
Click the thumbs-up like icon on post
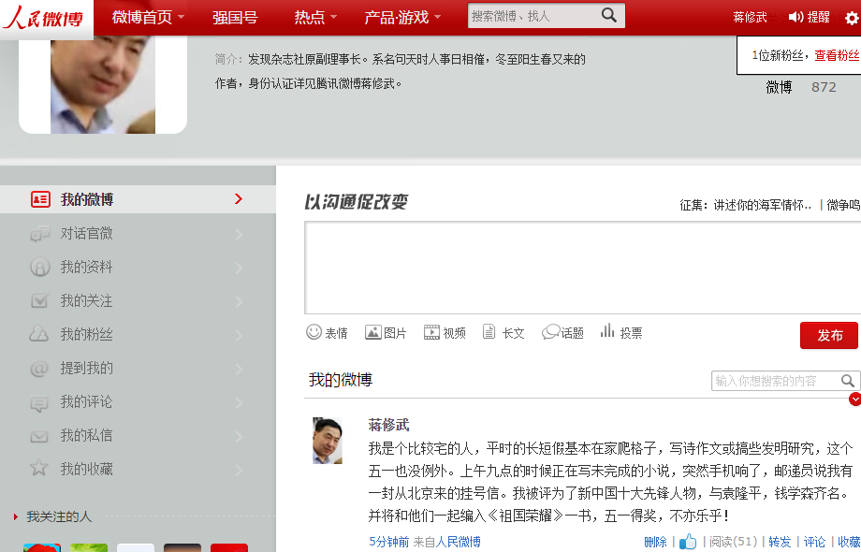click(x=688, y=542)
